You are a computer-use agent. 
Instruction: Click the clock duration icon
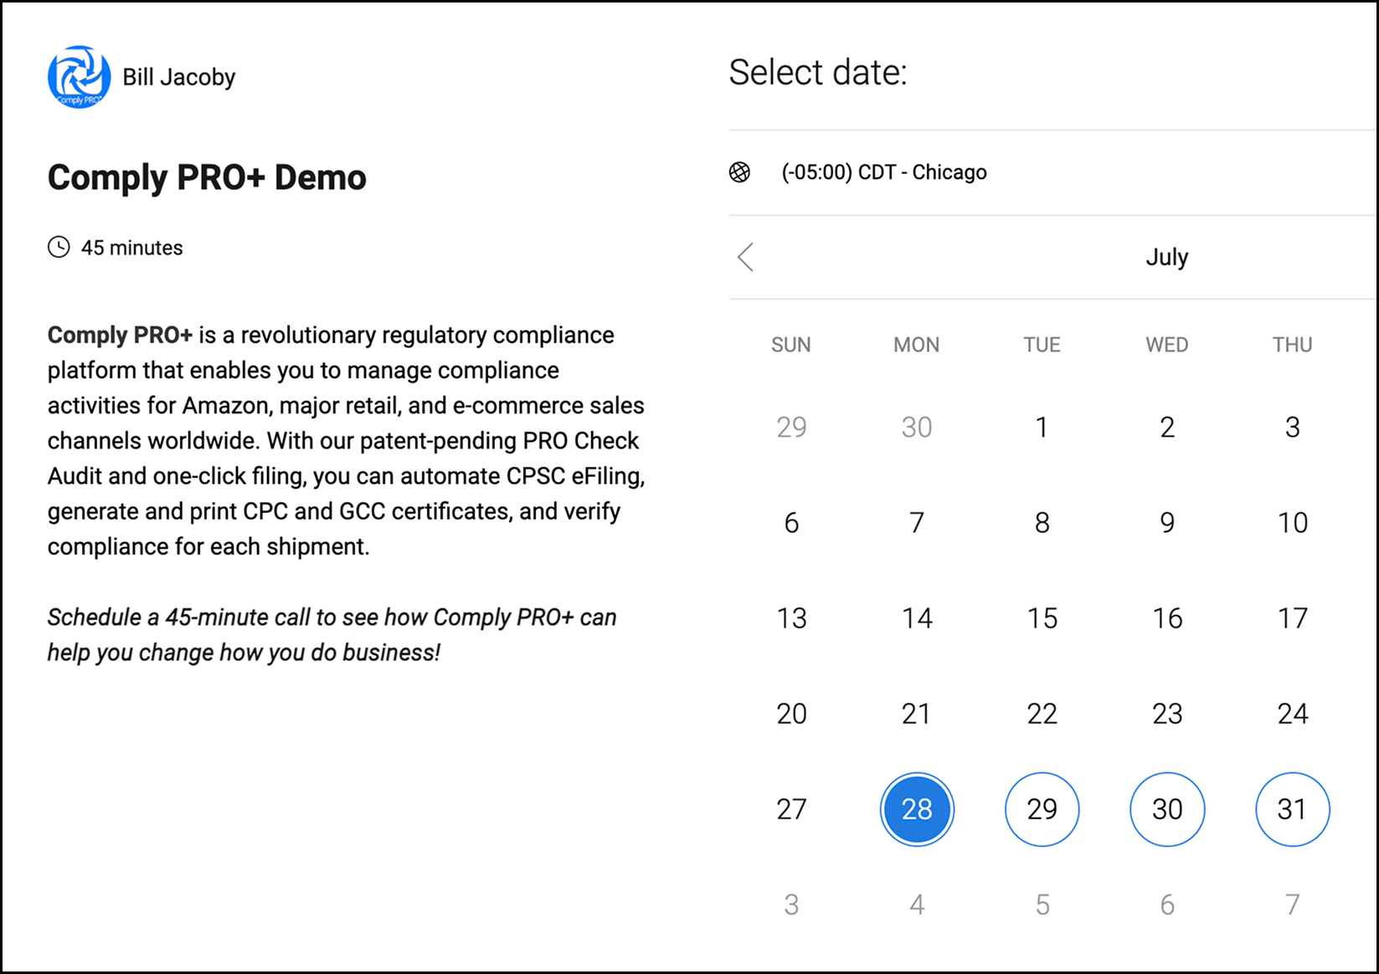click(x=59, y=248)
